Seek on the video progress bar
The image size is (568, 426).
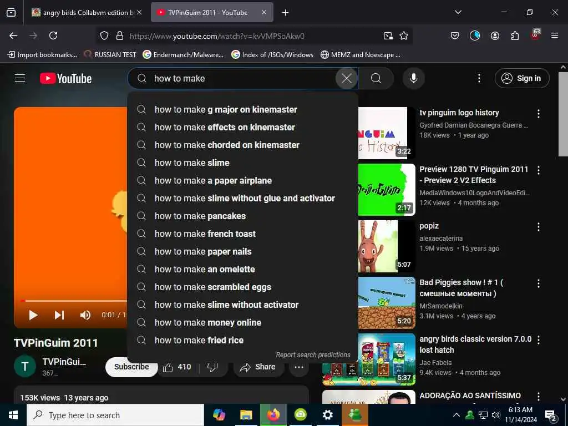74,301
